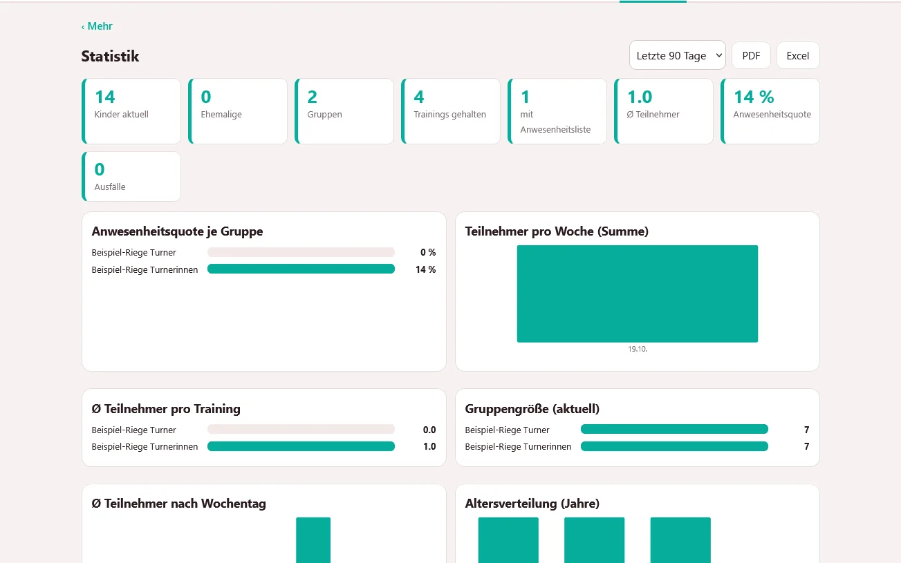901x563 pixels.
Task: Click Turnerinnen bar in "Gruppengröße (aktuell)"
Action: pos(674,446)
